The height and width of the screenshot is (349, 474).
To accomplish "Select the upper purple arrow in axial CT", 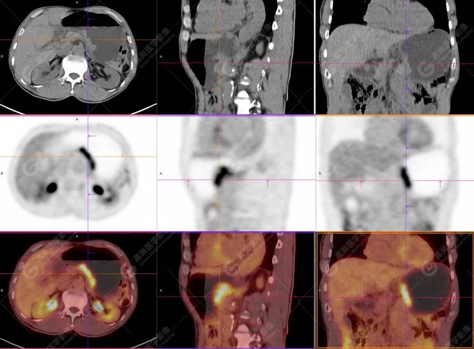I will coord(91,19).
